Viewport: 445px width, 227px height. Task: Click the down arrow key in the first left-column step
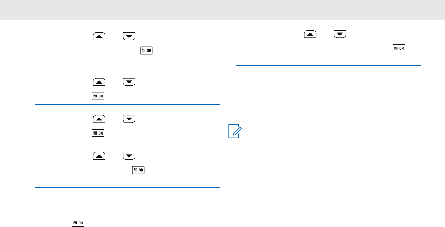click(129, 36)
